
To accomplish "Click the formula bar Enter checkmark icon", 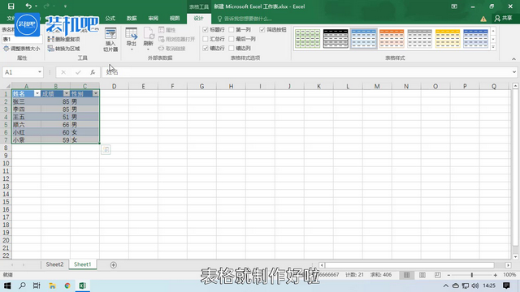I will pos(78,72).
